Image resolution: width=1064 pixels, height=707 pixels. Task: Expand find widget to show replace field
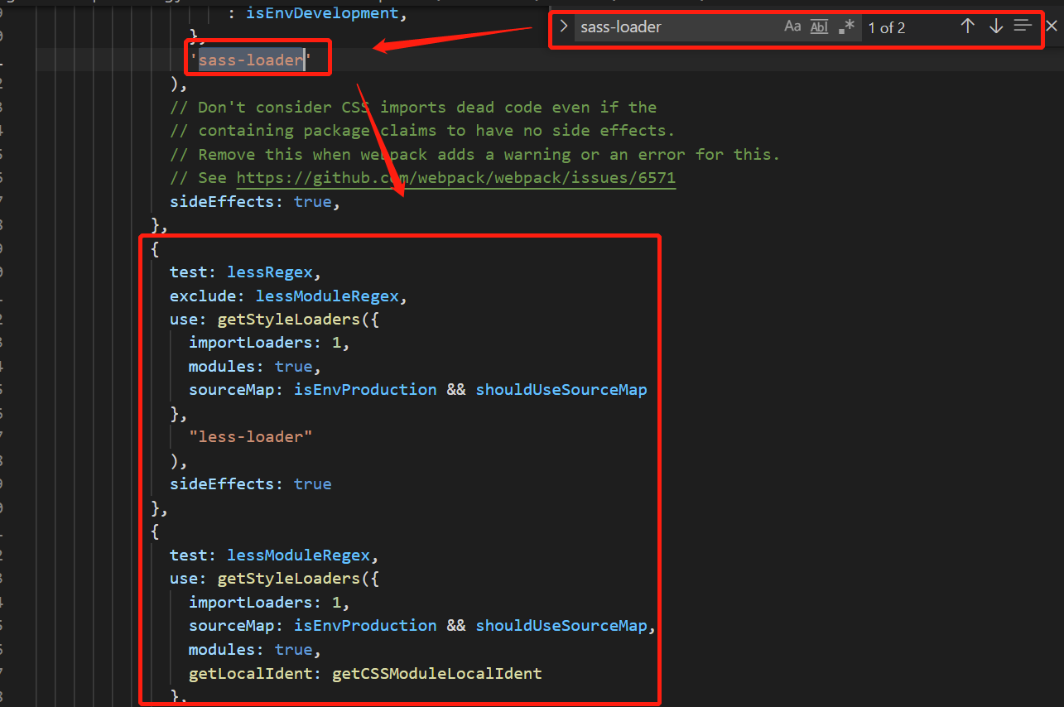tap(563, 26)
